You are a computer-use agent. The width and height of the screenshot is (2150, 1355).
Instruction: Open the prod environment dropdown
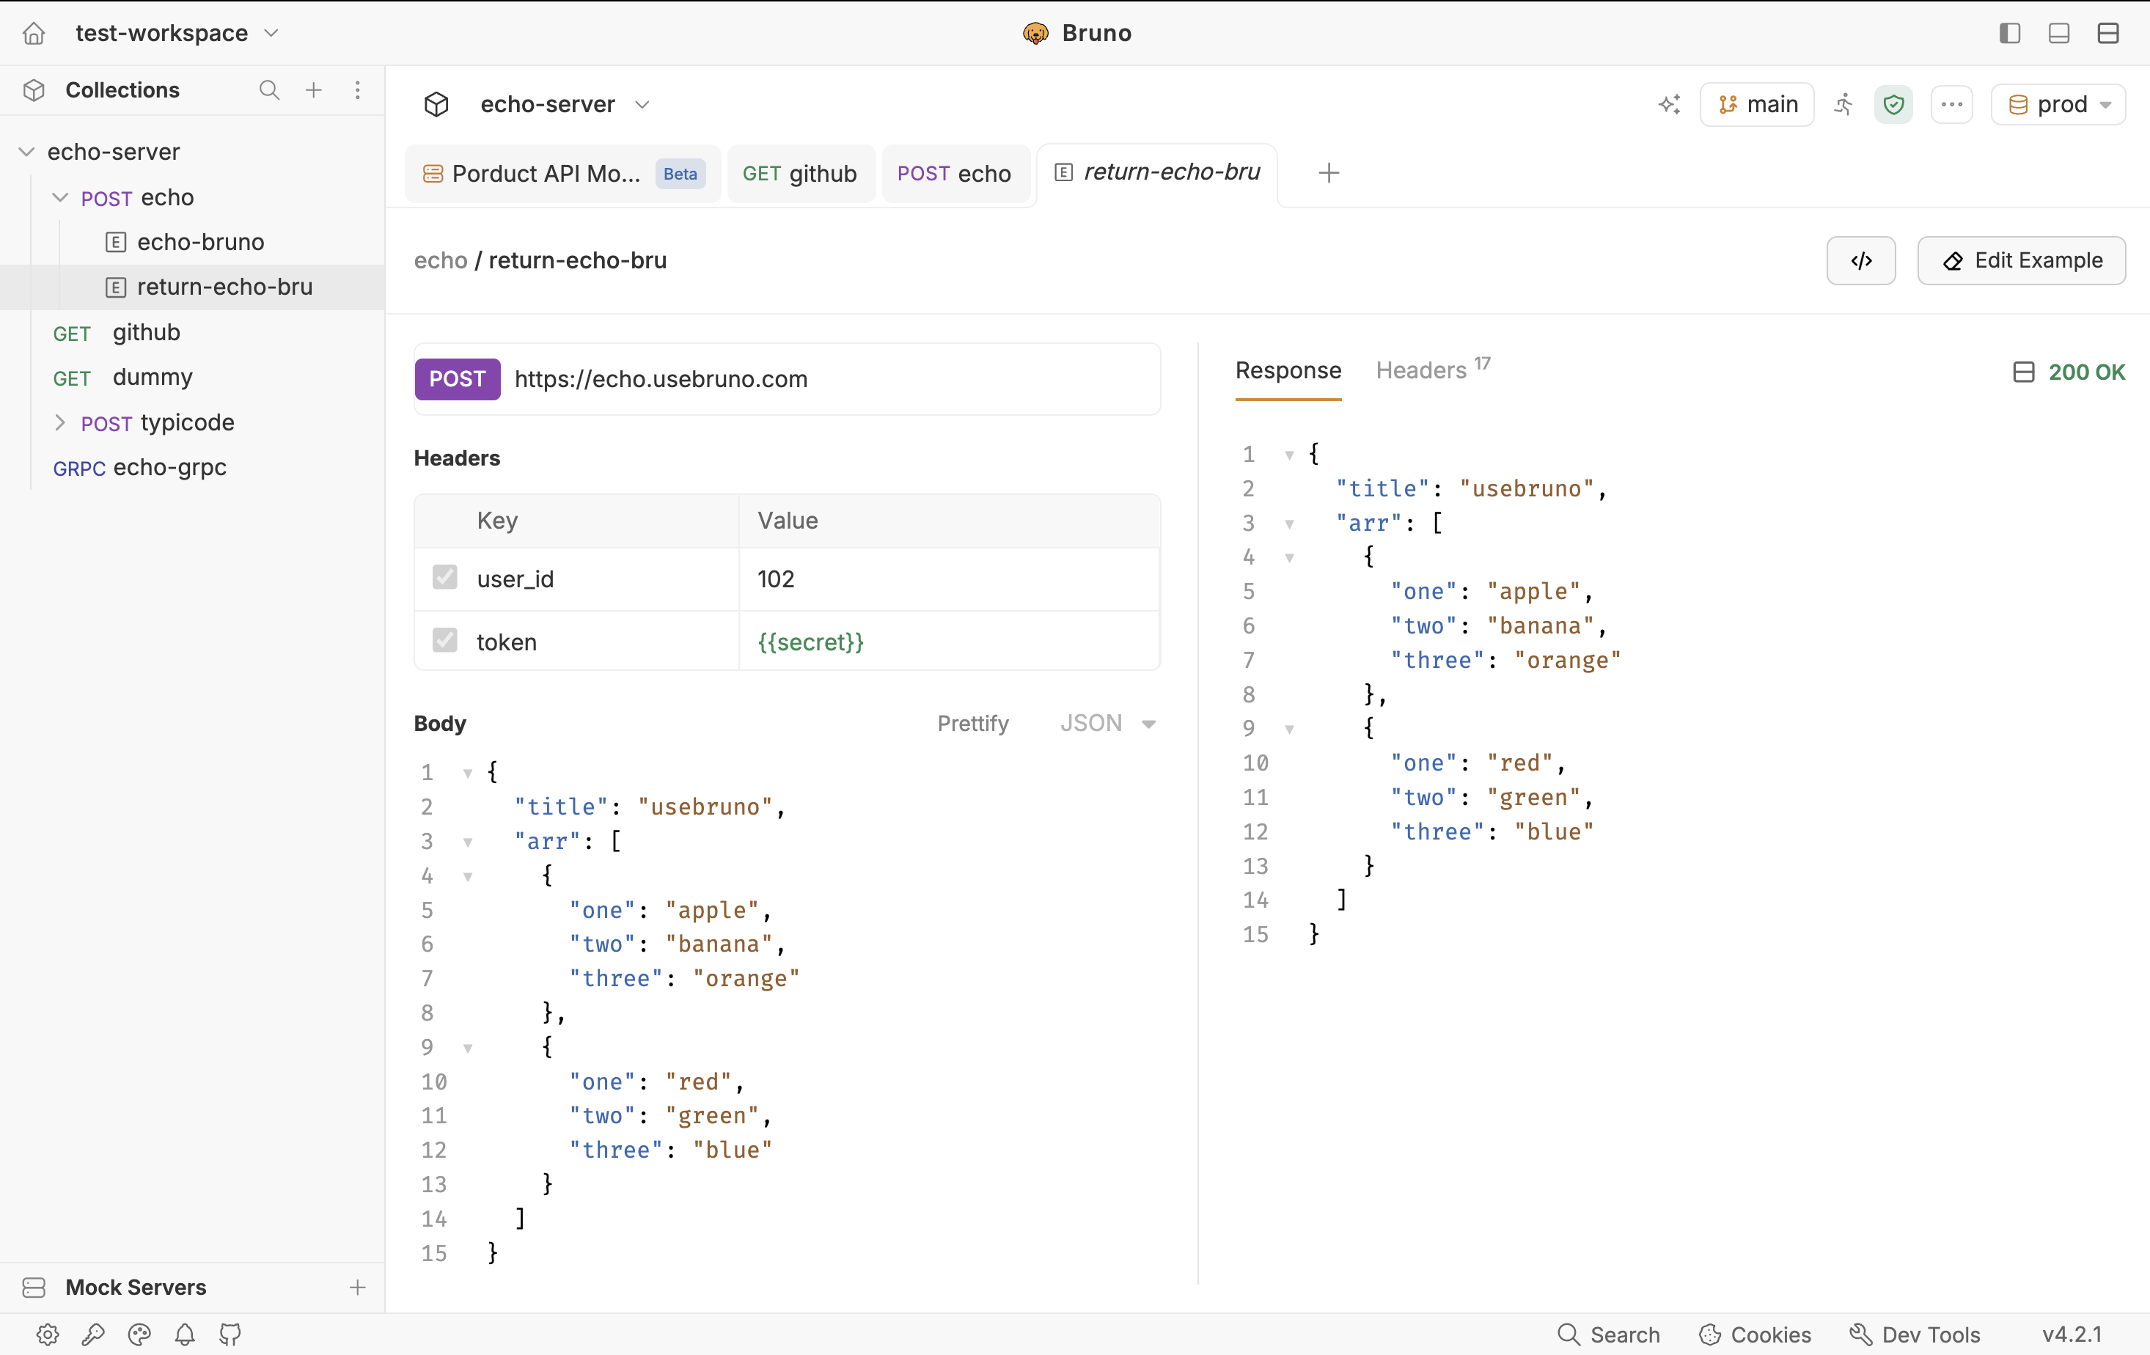coord(2058,104)
